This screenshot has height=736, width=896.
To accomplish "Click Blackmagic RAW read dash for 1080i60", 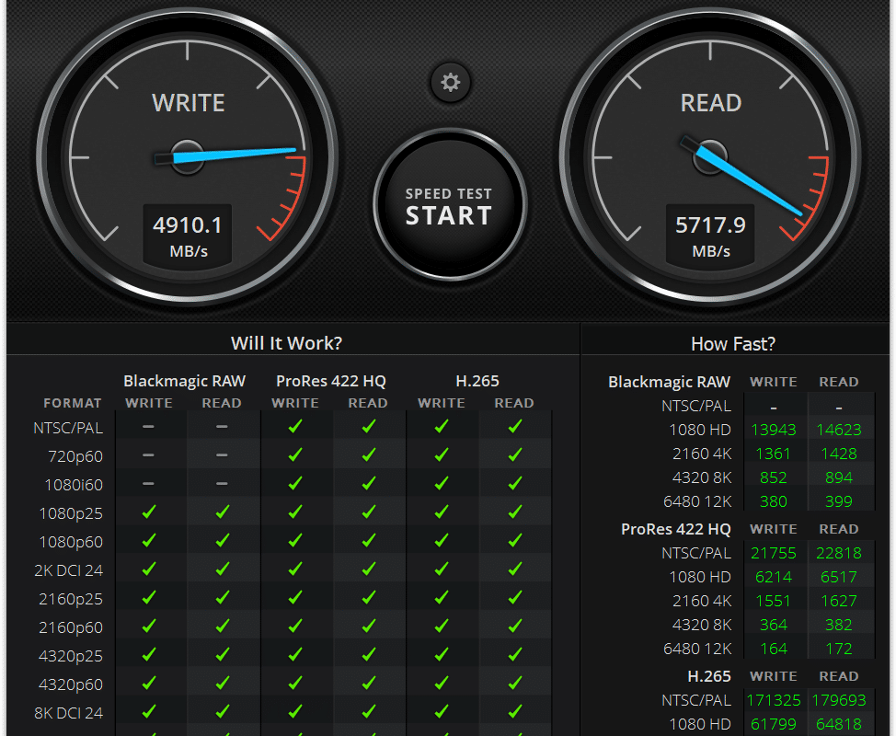I will click(x=222, y=483).
